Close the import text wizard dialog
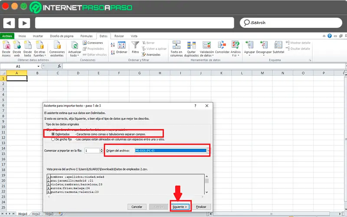The height and width of the screenshot is (217, 347). coord(207,106)
